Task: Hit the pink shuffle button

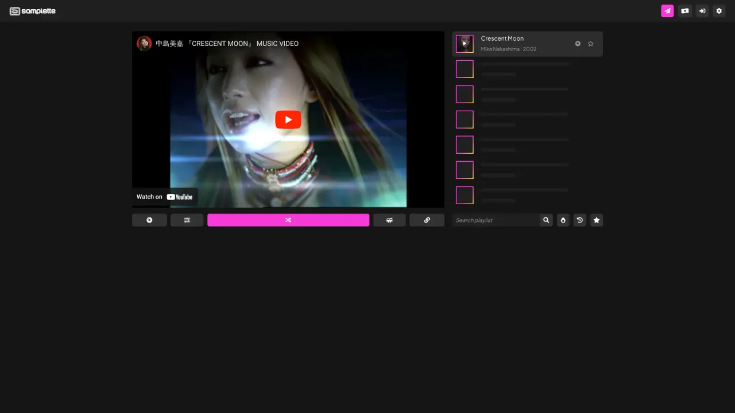Action: 288,220
